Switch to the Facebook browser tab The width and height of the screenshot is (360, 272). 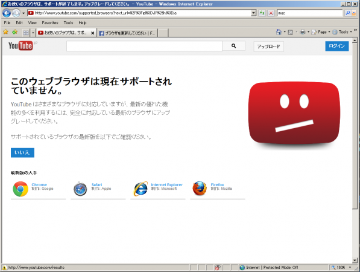coord(127,33)
